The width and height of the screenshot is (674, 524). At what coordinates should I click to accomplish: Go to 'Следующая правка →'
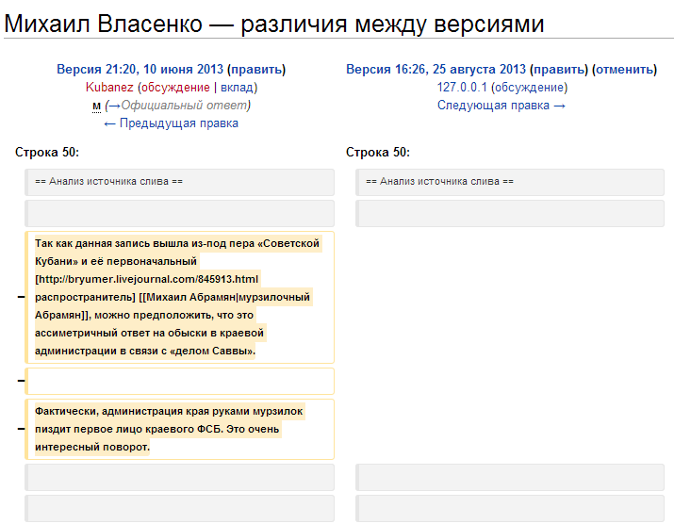point(501,105)
